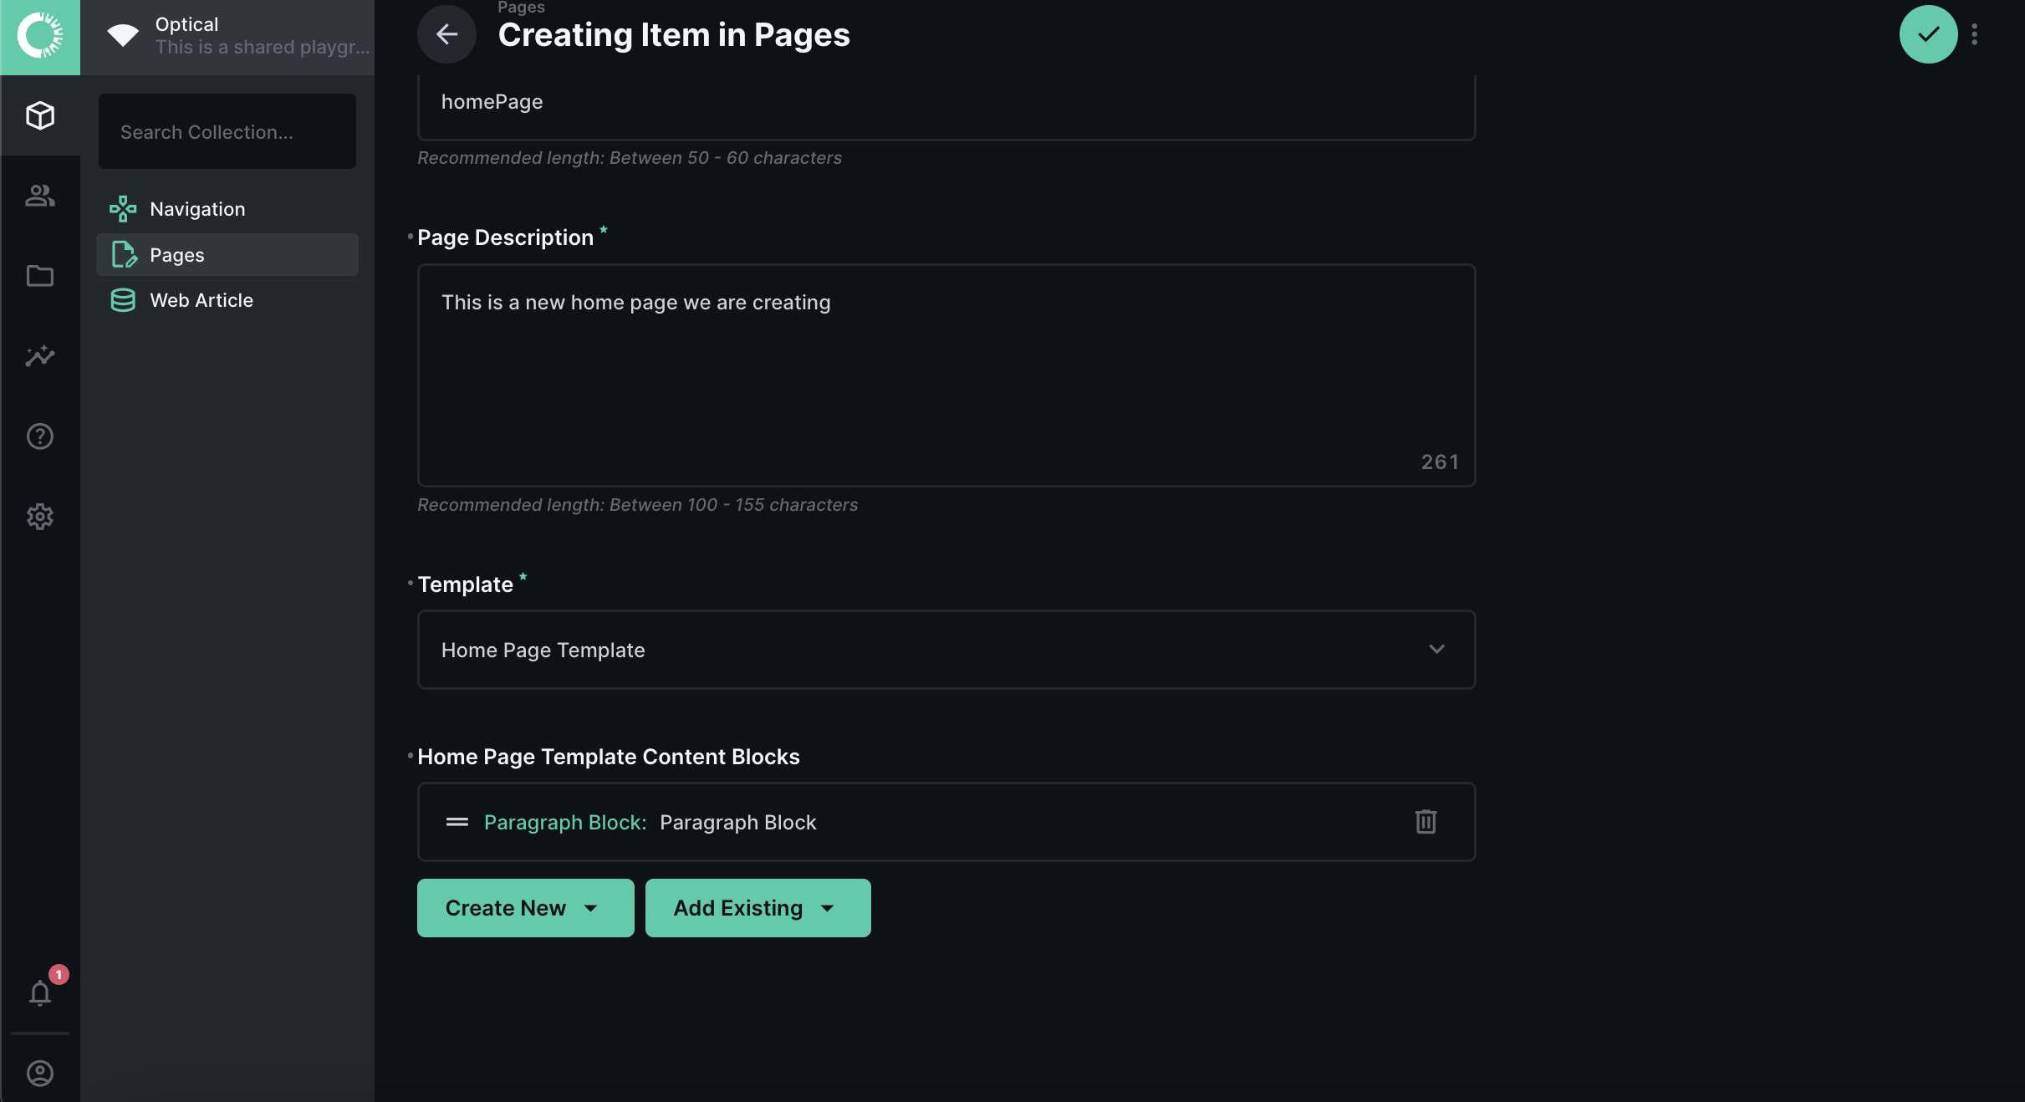Open the Template dropdown chevron

coord(1436,650)
